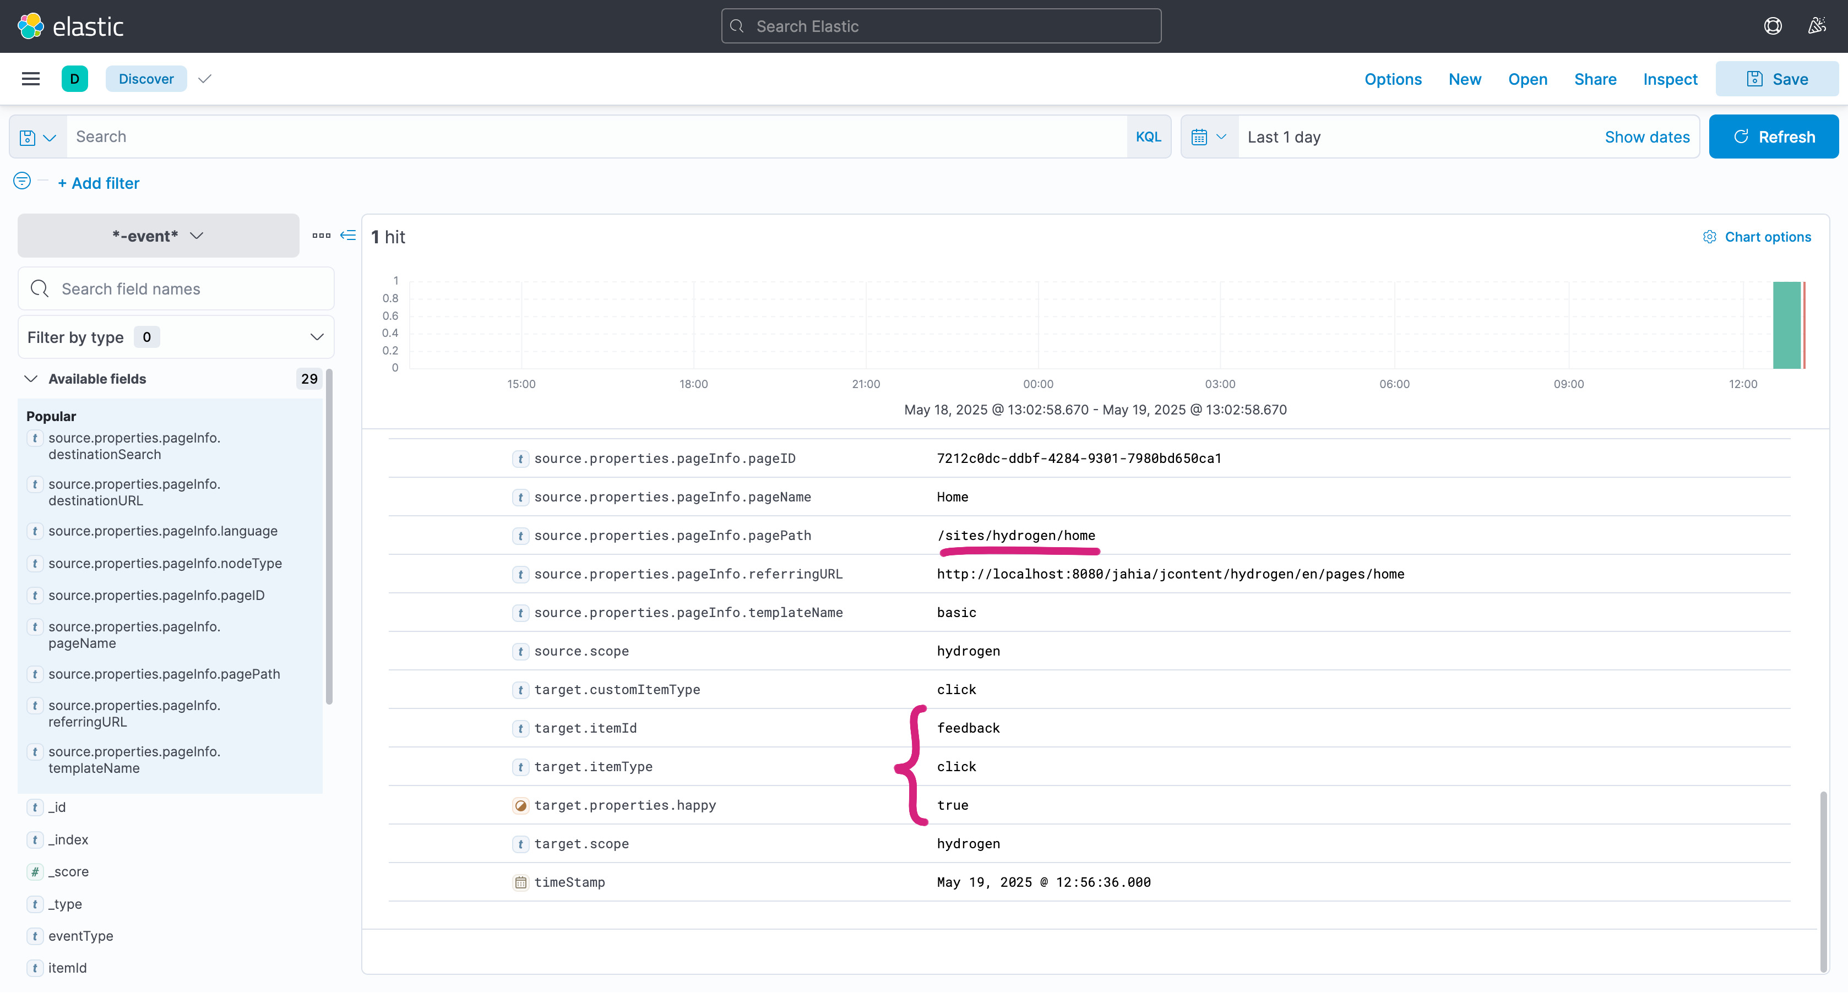Click the green histogram bar
This screenshot has width=1848, height=993.
[x=1786, y=325]
